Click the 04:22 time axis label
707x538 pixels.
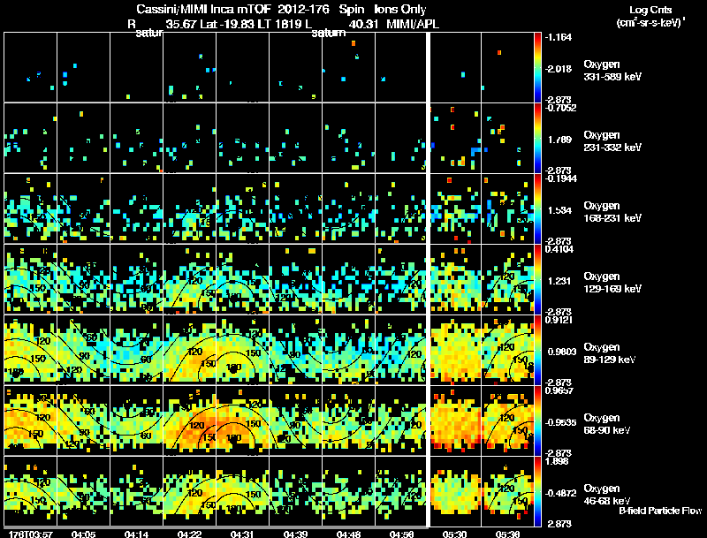pyautogui.click(x=189, y=534)
